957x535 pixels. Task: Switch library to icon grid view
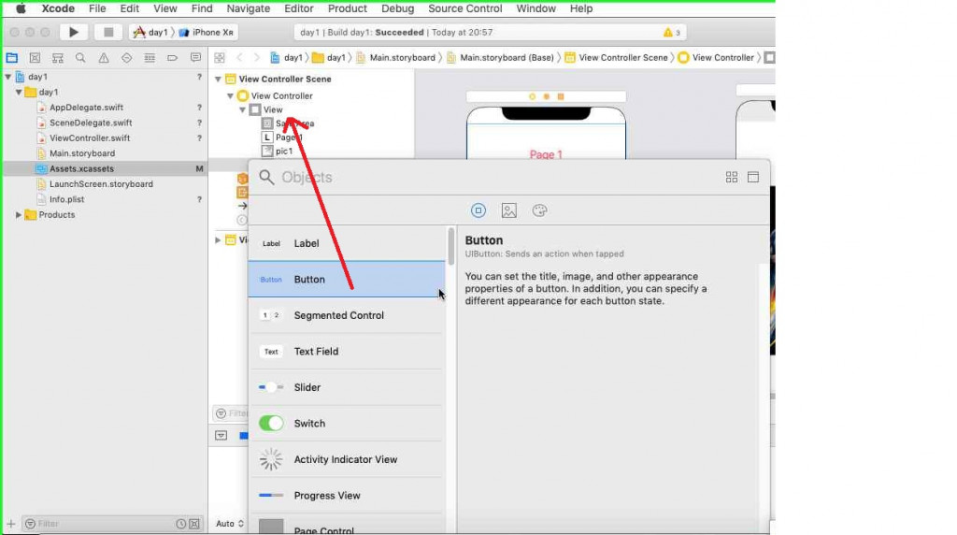(x=731, y=177)
